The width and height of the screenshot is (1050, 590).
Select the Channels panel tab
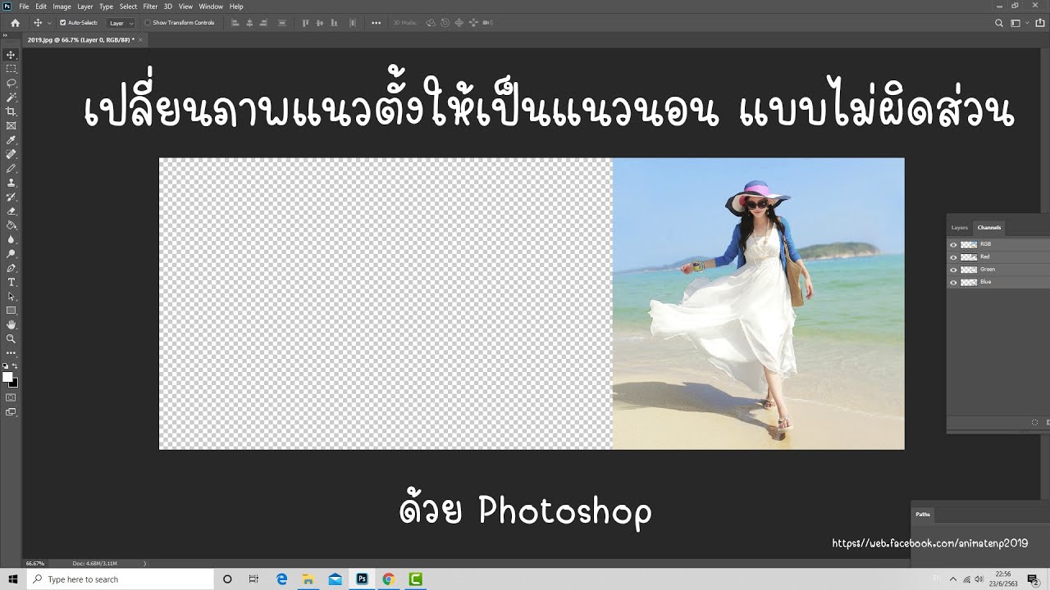tap(989, 228)
